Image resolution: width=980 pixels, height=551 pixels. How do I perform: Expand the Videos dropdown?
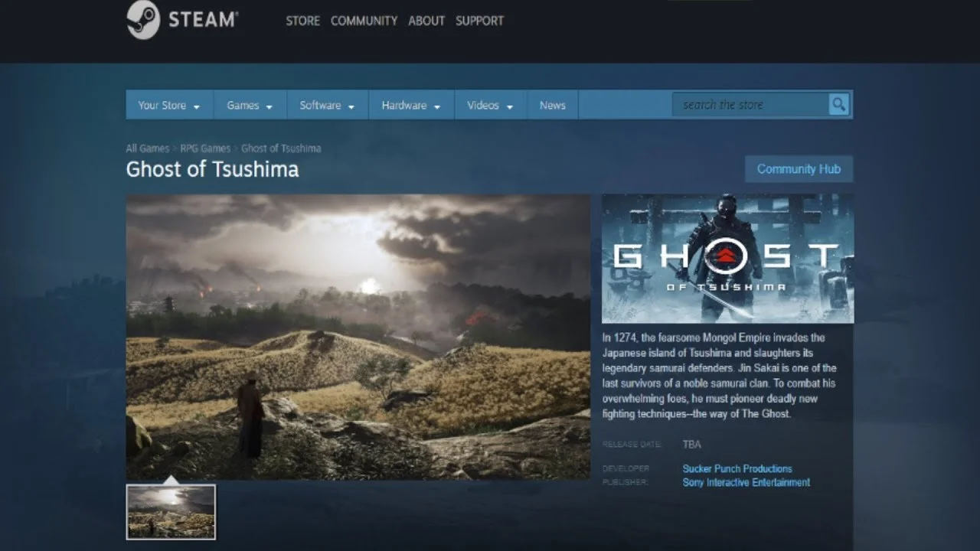[x=490, y=106]
